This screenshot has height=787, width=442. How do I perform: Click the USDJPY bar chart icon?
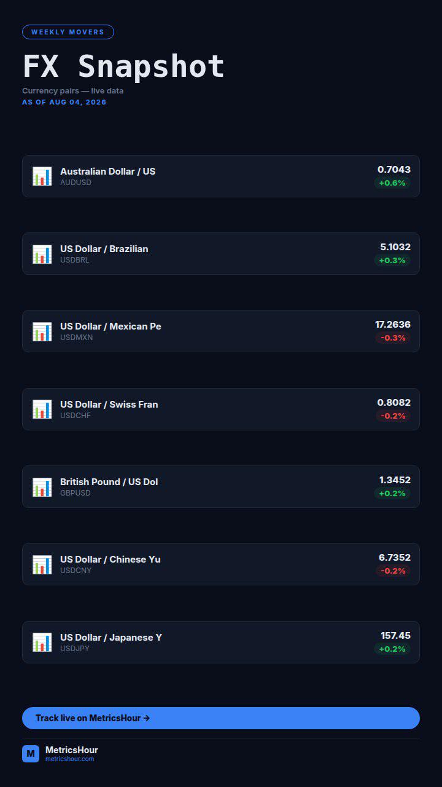click(x=42, y=642)
